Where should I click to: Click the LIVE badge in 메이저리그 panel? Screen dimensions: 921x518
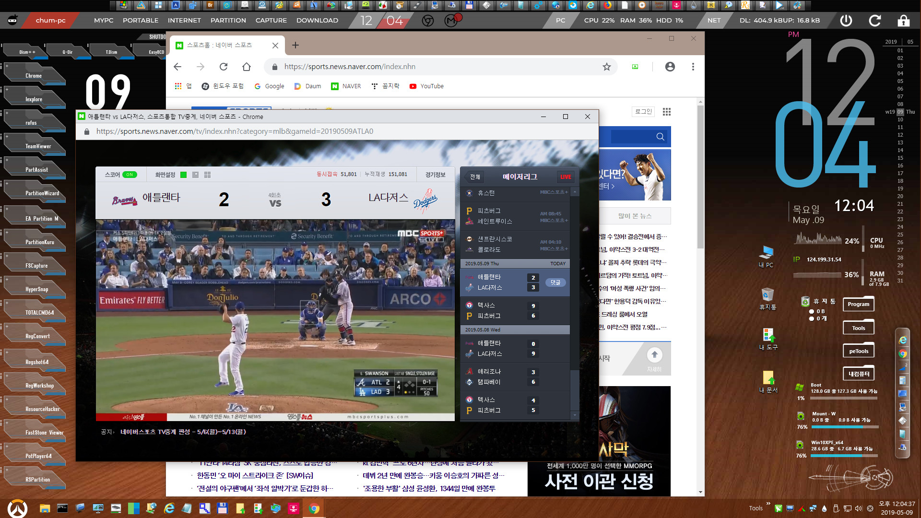point(566,177)
